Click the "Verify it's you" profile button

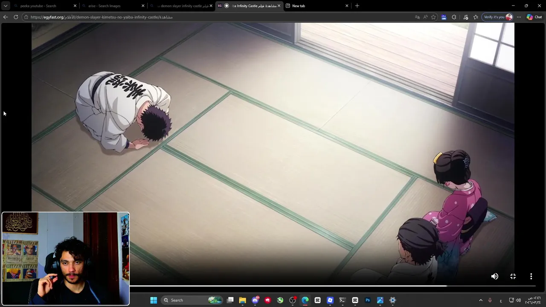coord(498,17)
